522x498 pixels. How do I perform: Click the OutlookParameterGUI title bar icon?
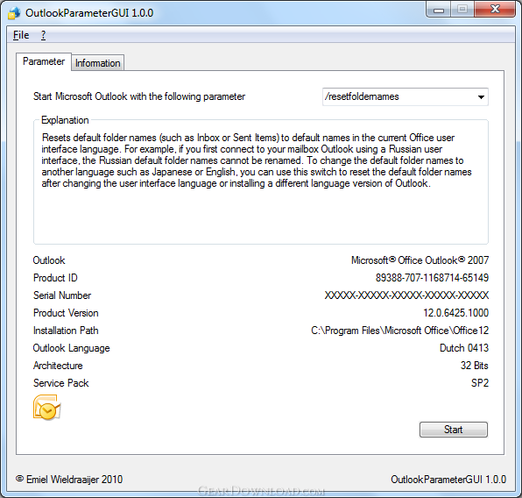[x=14, y=13]
